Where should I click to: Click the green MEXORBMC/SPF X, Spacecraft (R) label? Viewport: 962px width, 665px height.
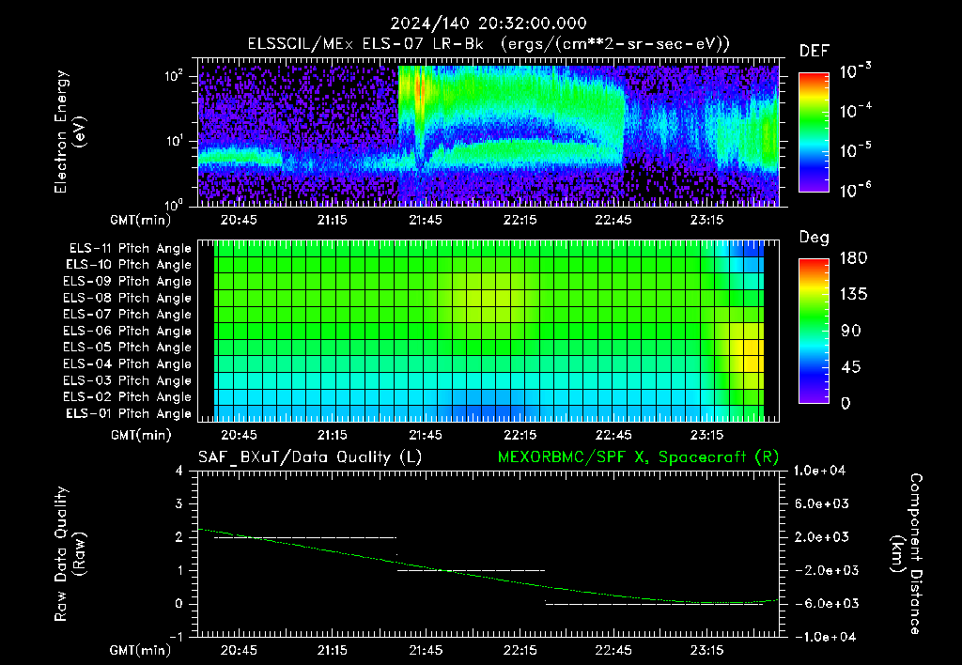638,457
